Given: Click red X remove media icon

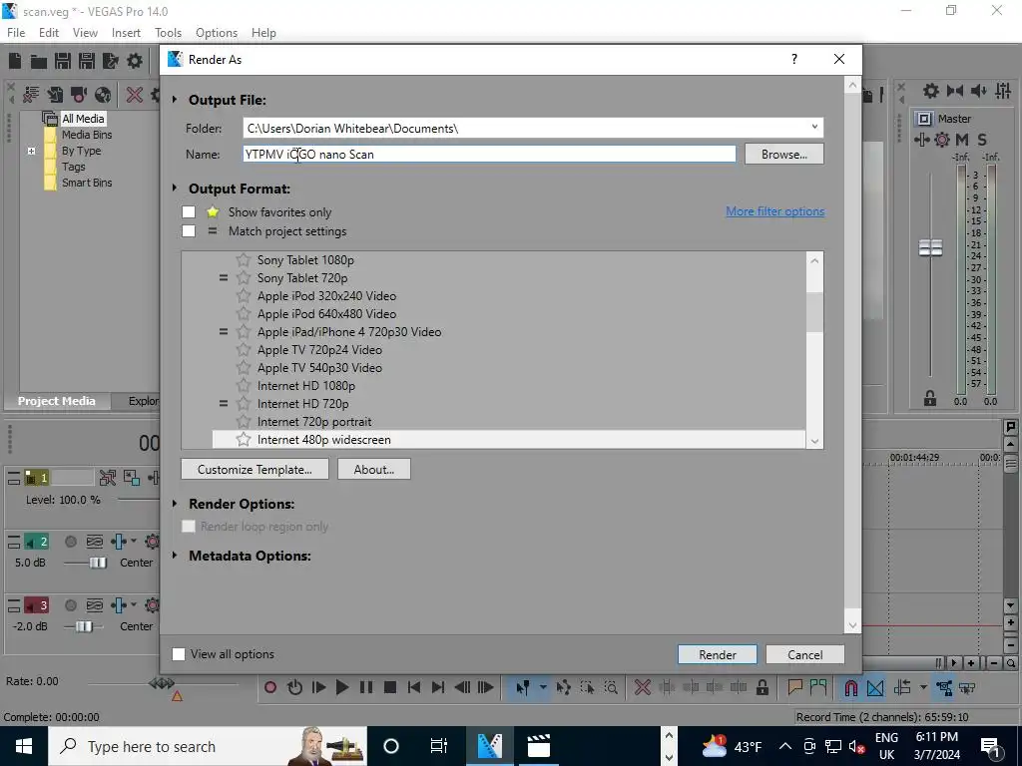Looking at the screenshot, I should click(135, 95).
